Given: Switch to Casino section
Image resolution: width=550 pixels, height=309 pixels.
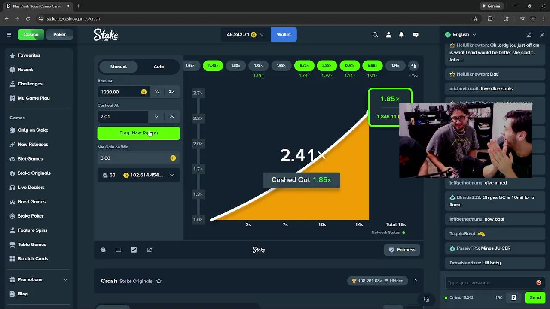Looking at the screenshot, I should pos(31,35).
